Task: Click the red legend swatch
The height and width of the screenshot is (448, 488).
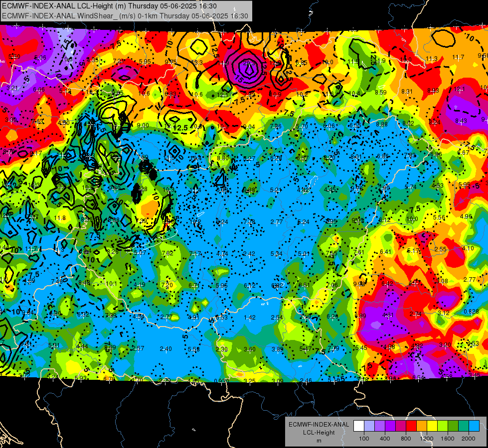Action: [411, 426]
